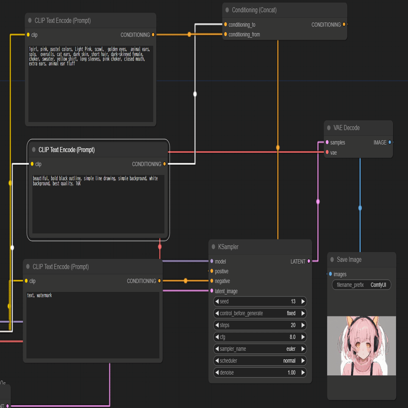Click the cfg value field
The height and width of the screenshot is (408, 408).
260,337
